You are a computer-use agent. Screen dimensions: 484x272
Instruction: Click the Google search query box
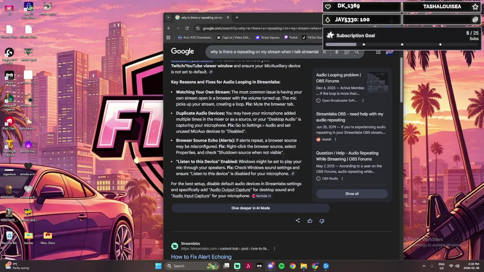pyautogui.click(x=264, y=52)
